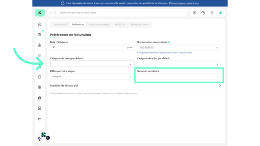Switch to Exercice comptable tab

point(99,25)
